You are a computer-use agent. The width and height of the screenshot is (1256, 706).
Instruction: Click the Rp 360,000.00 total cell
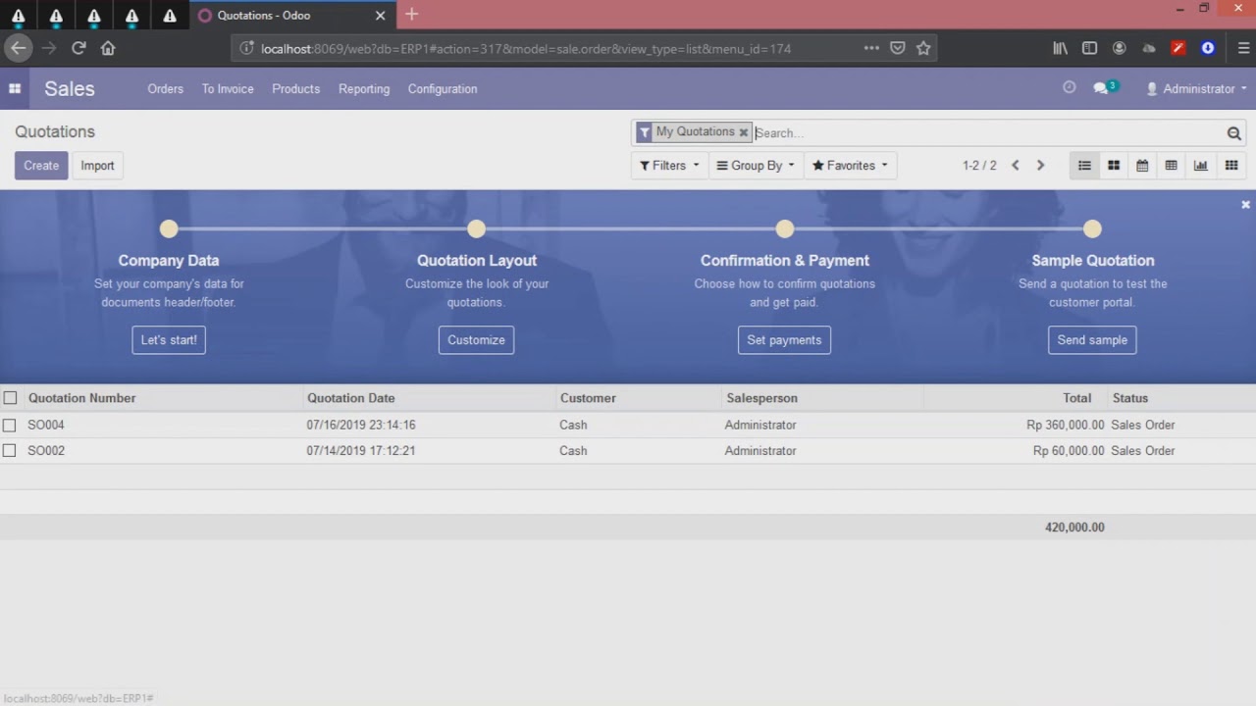1065,426
